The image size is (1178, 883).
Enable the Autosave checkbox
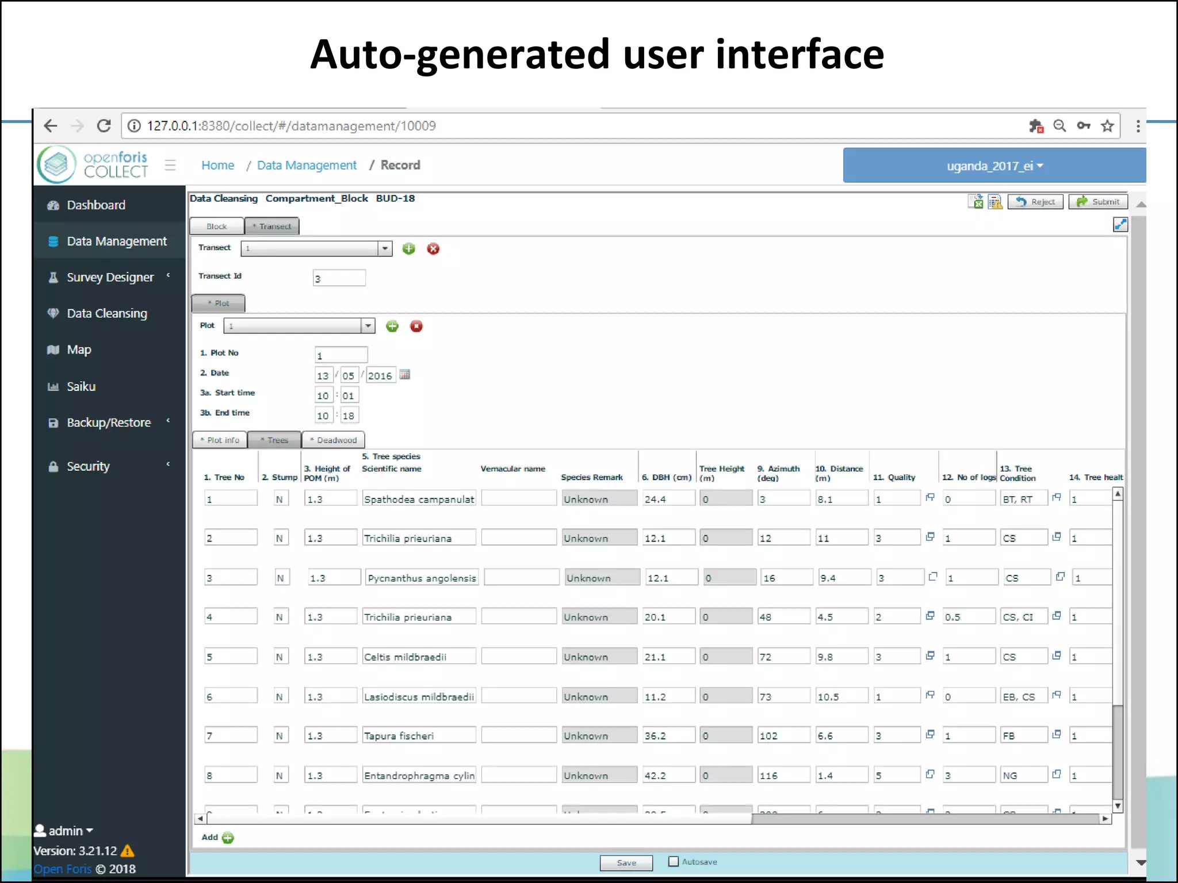674,861
